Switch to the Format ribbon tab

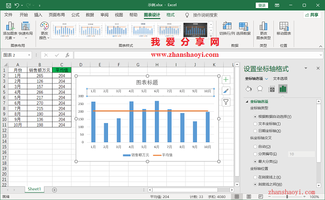click(170, 15)
